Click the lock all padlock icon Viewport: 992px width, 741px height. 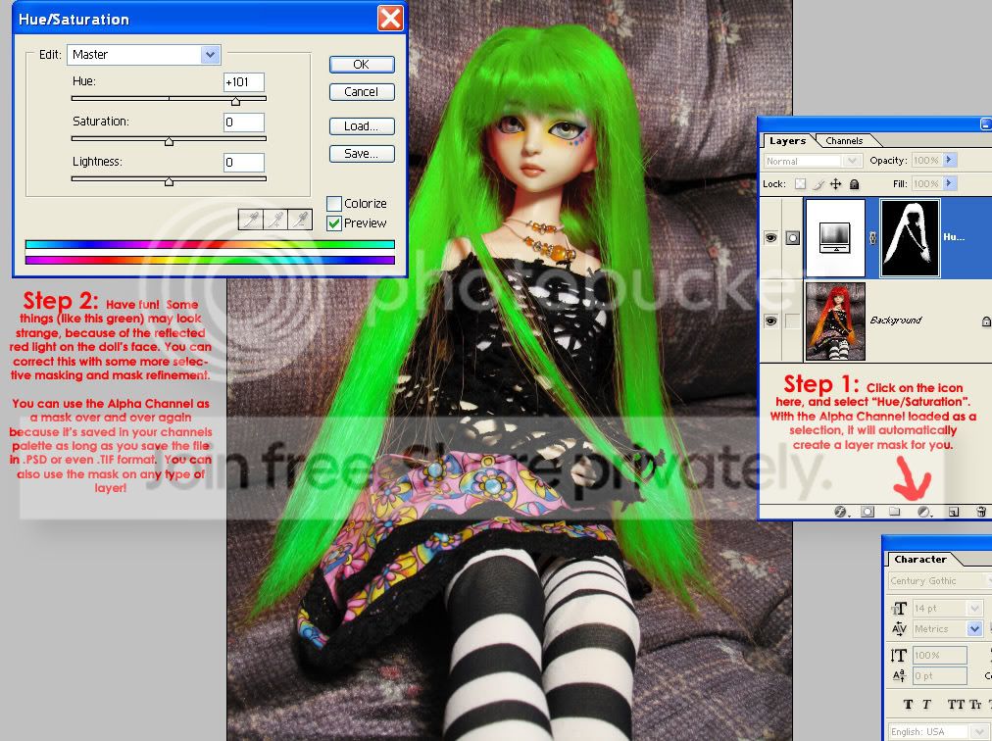[x=854, y=184]
